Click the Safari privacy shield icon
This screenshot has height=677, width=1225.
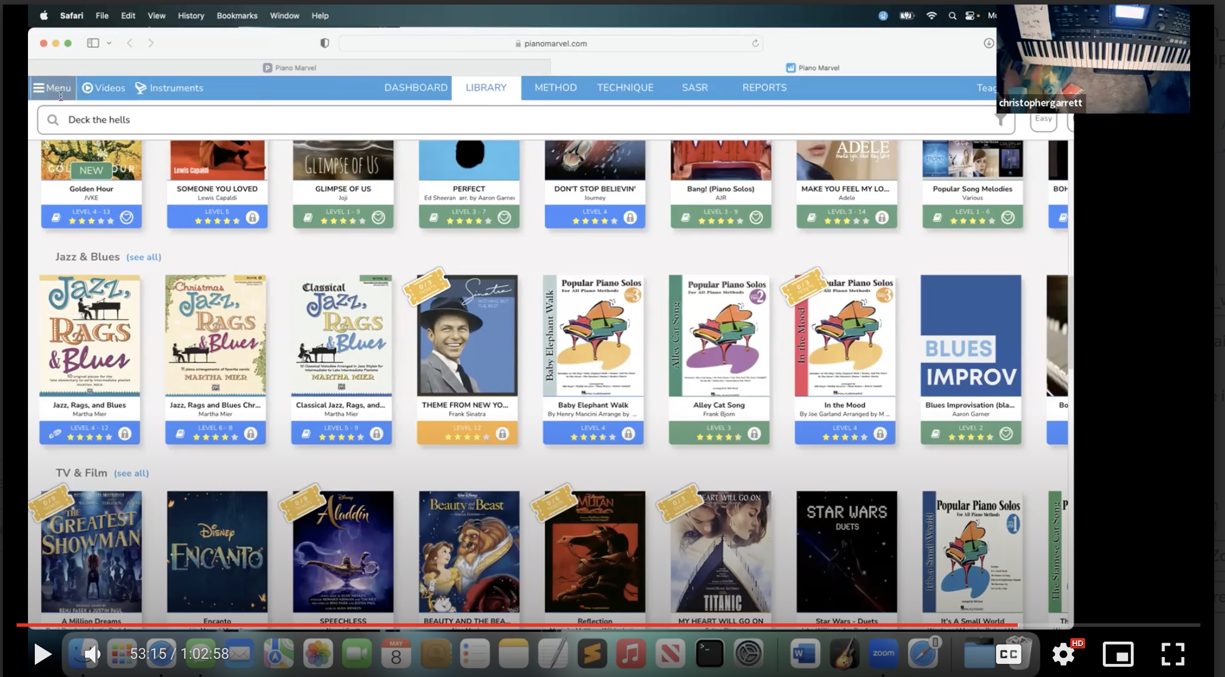coord(325,43)
